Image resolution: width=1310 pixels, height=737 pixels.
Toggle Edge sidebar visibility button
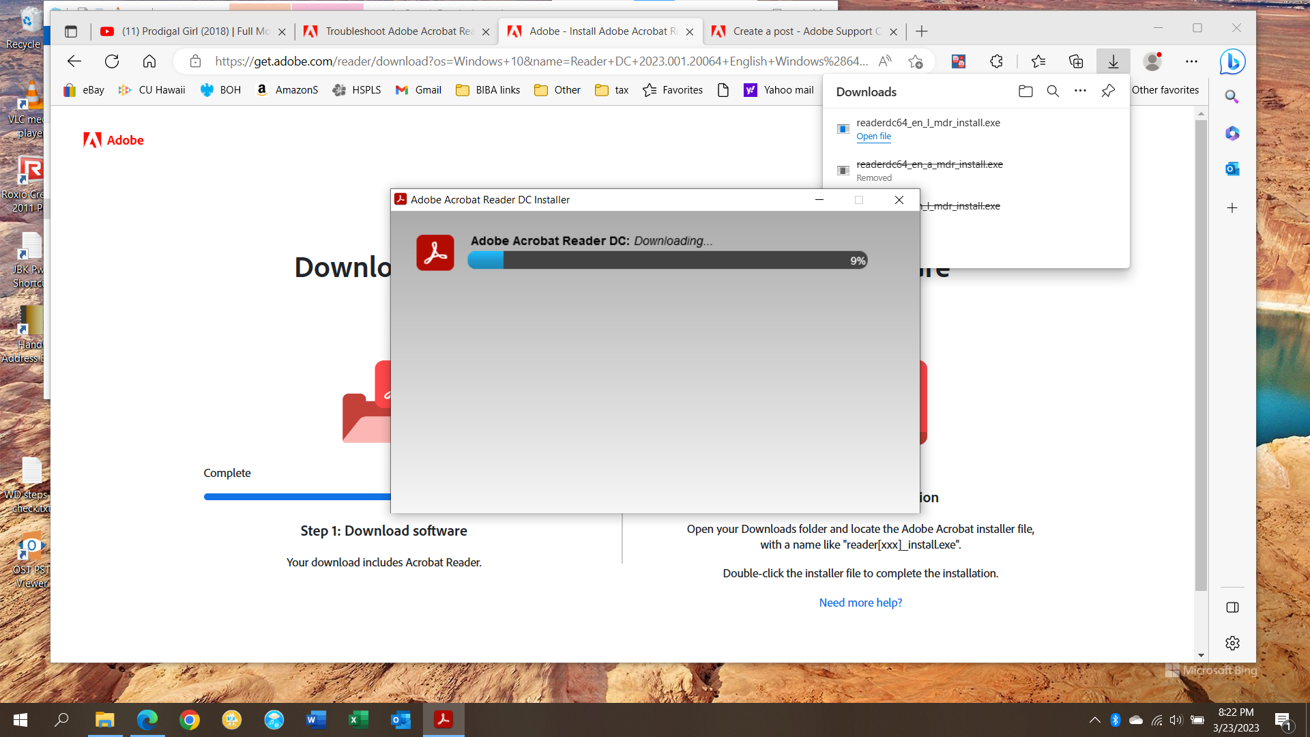(1232, 607)
